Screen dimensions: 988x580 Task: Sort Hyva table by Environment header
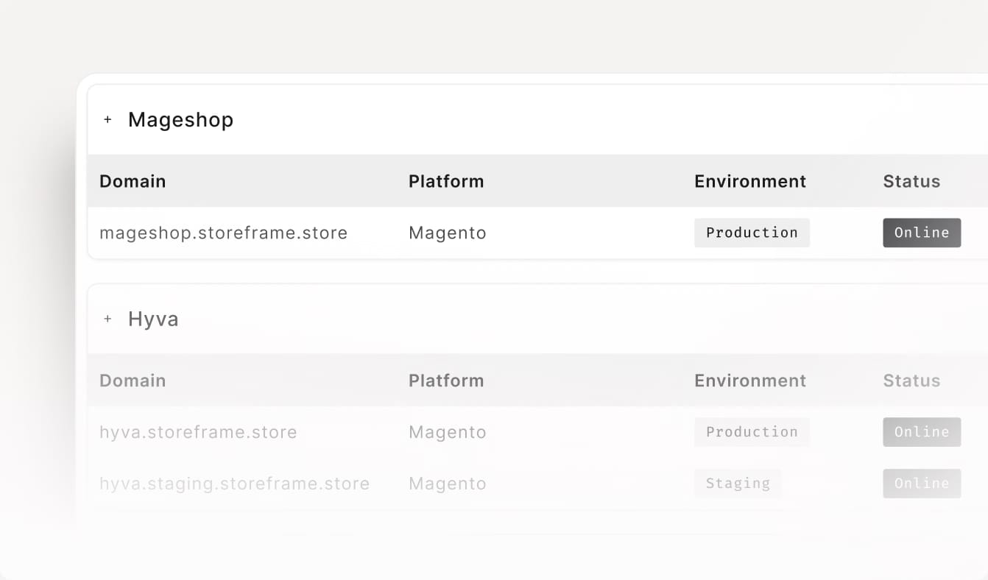[750, 381]
